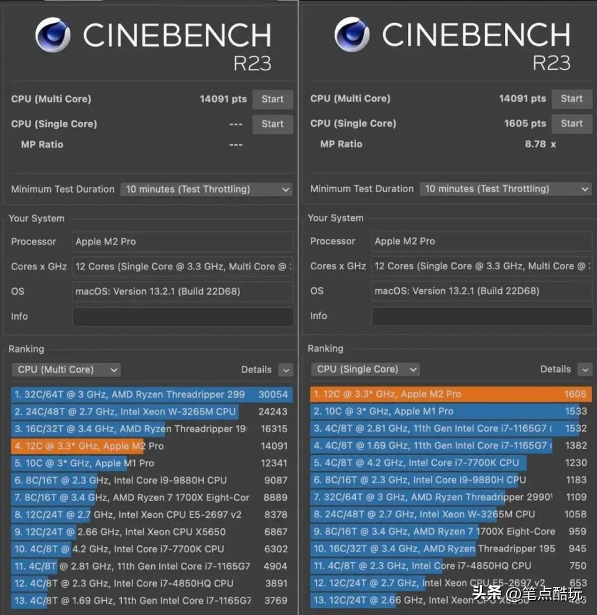This screenshot has height=615, width=597.
Task: Click the Processor field in the left window
Action: pos(183,242)
